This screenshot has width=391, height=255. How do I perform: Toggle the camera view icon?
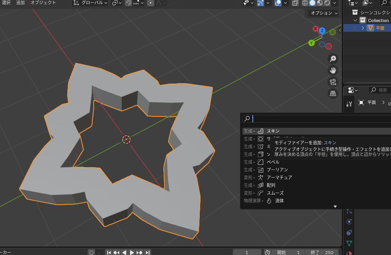(333, 82)
